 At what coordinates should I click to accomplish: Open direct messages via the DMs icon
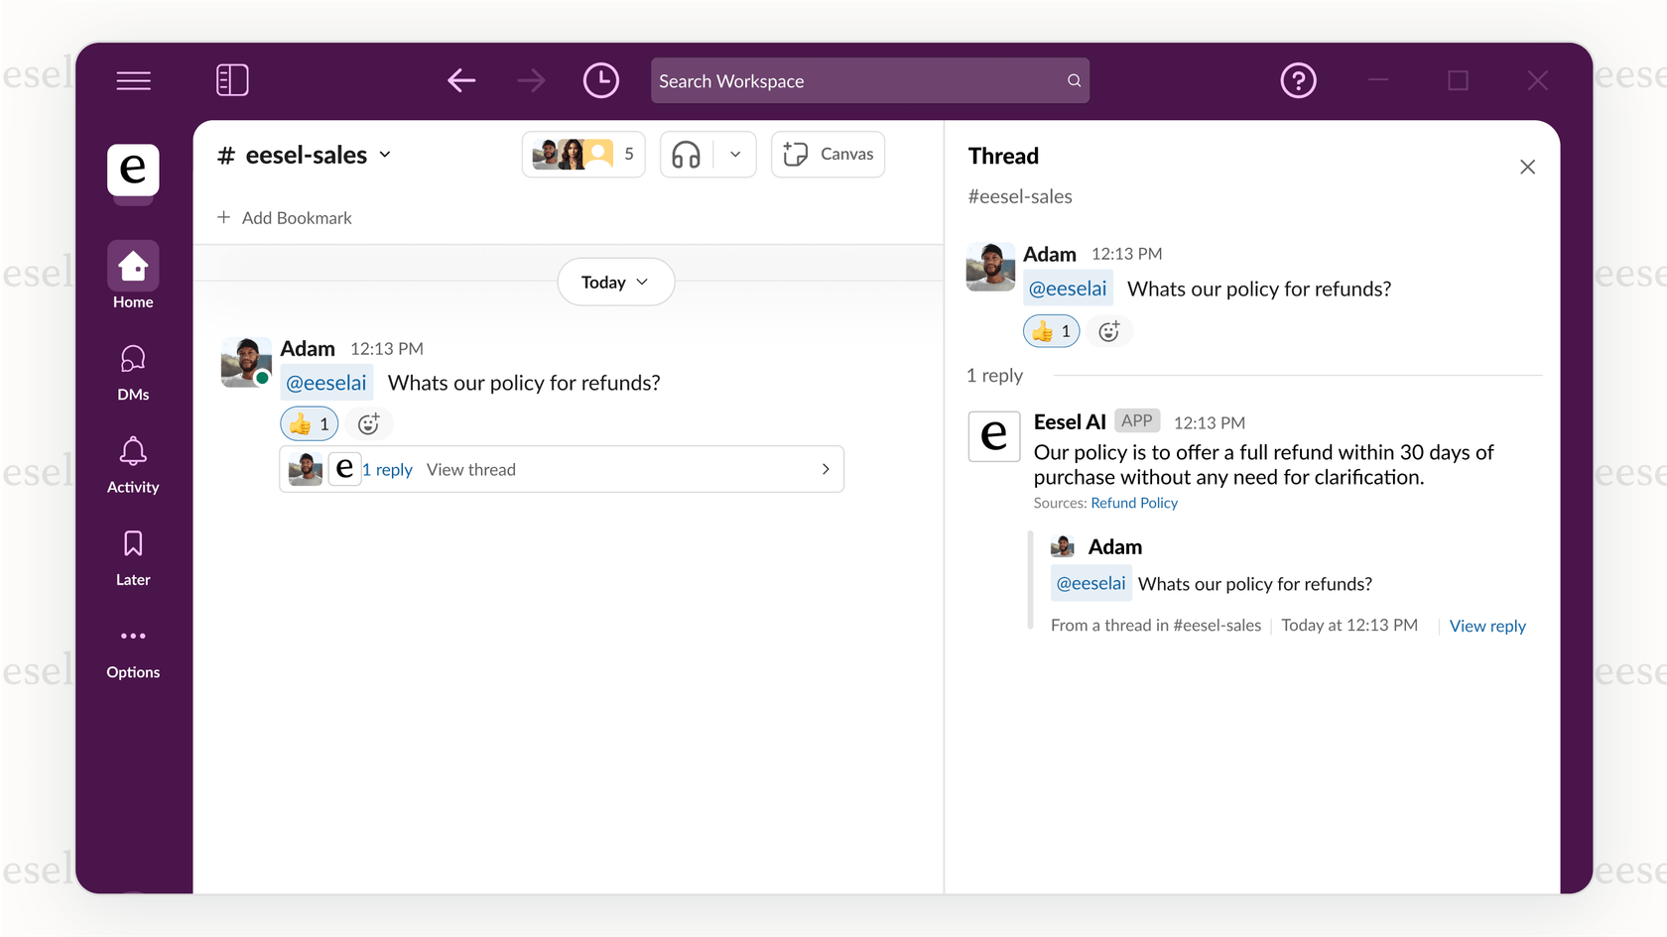pos(132,358)
